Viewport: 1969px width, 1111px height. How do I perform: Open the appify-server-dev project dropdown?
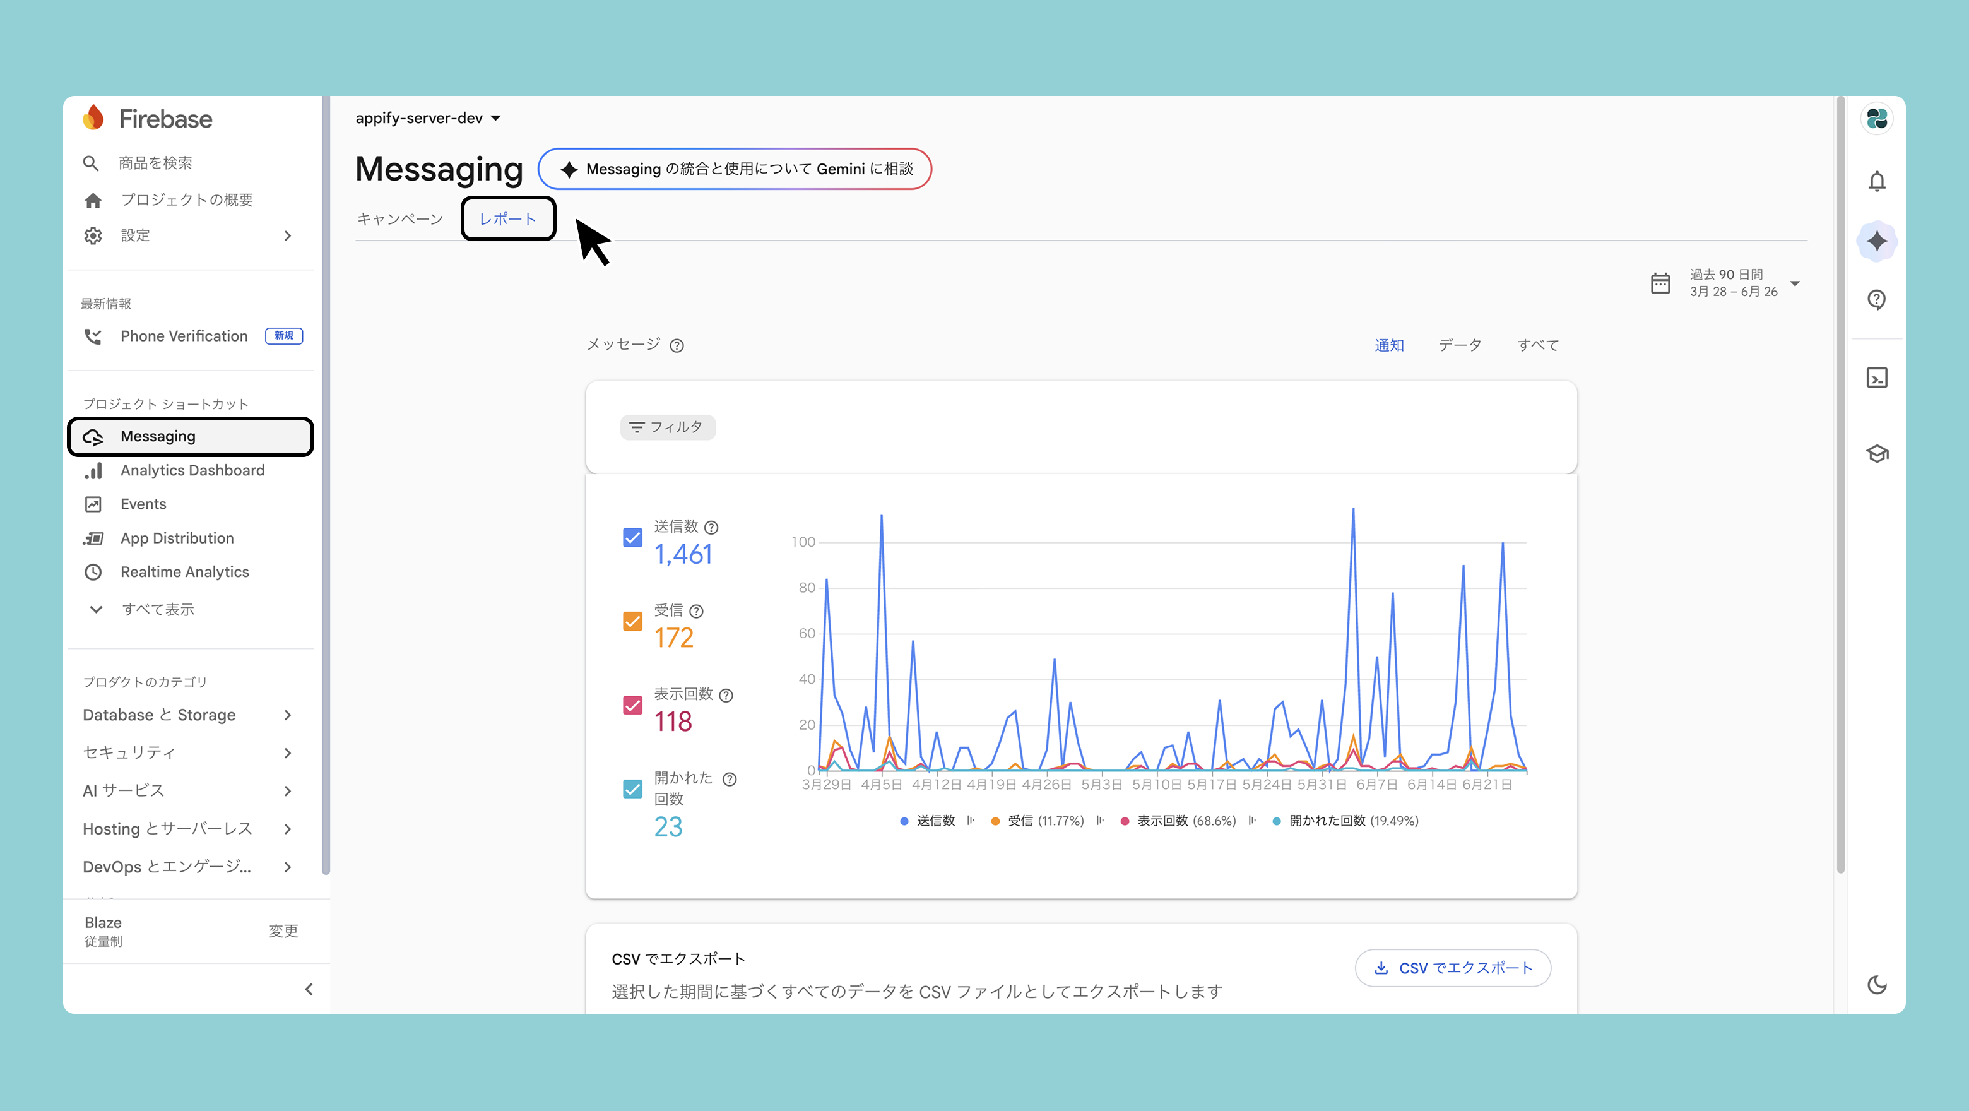428,119
